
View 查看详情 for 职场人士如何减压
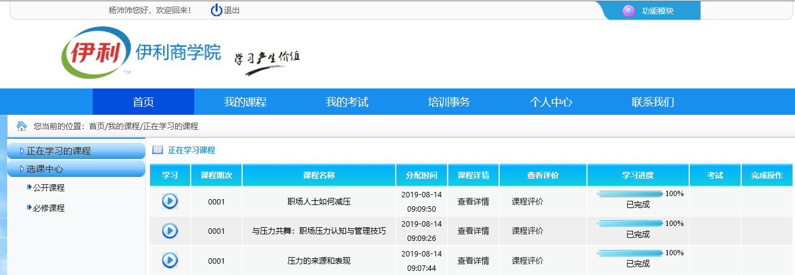pyautogui.click(x=473, y=201)
